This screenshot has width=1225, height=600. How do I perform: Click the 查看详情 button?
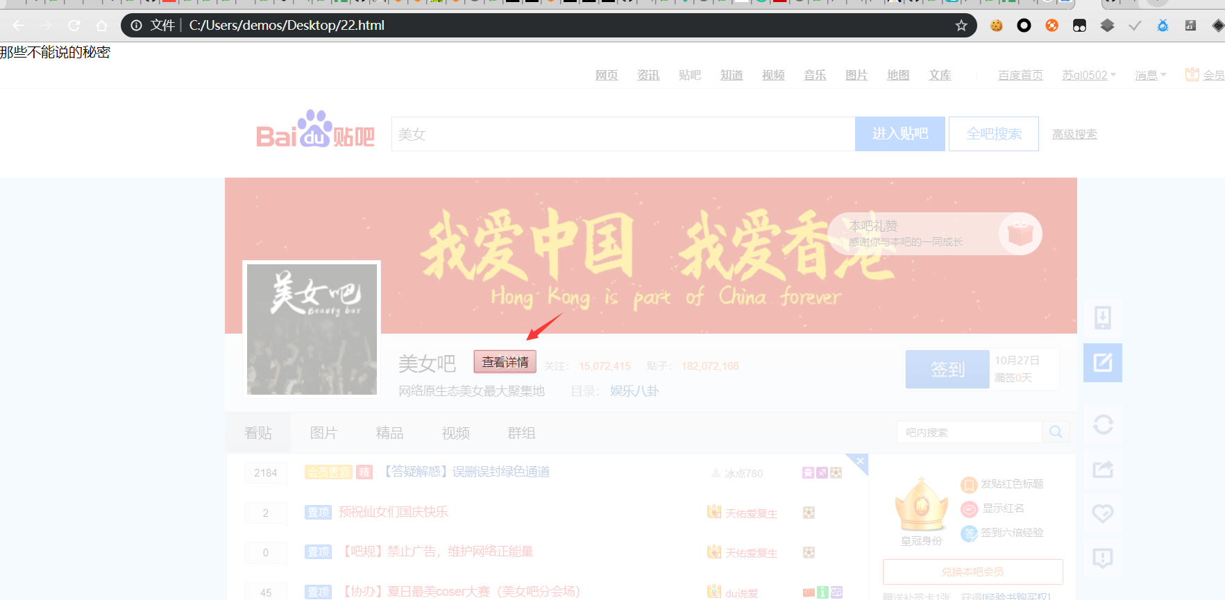505,361
